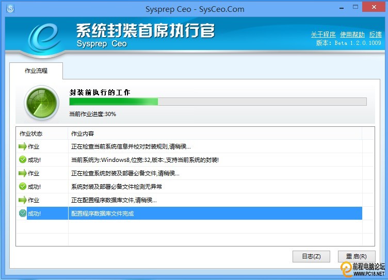Click the 作业状态 column header
This screenshot has height=280, width=388.
31,134
